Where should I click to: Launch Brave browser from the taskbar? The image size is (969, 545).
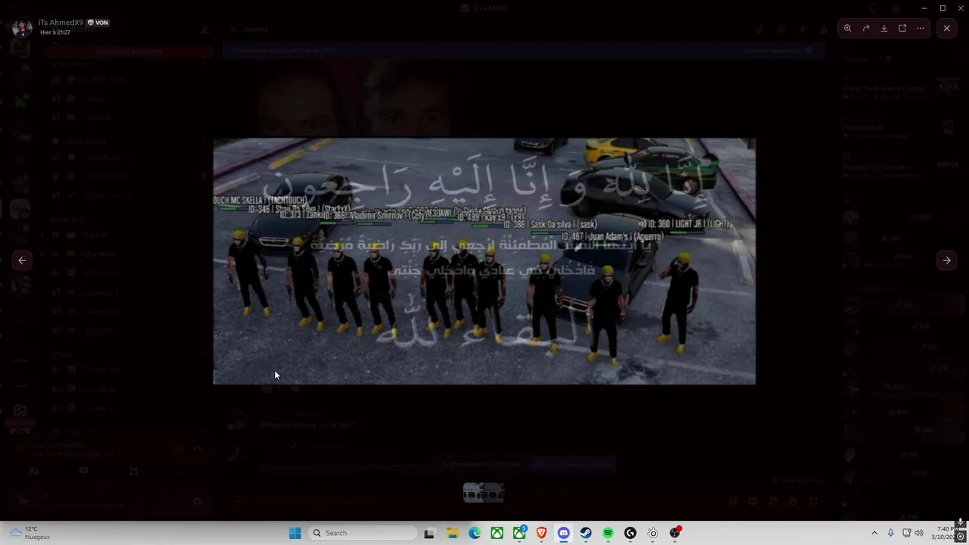541,533
